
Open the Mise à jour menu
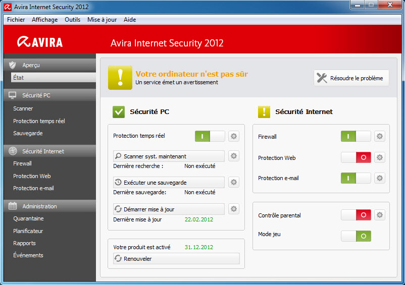point(102,20)
